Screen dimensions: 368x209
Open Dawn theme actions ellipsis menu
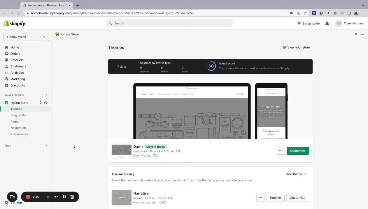click(x=281, y=151)
